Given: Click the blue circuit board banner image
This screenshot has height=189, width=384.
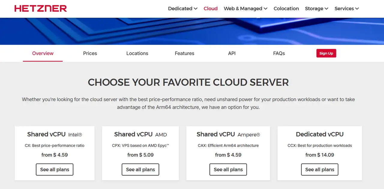Looking at the screenshot, I should tap(192, 31).
